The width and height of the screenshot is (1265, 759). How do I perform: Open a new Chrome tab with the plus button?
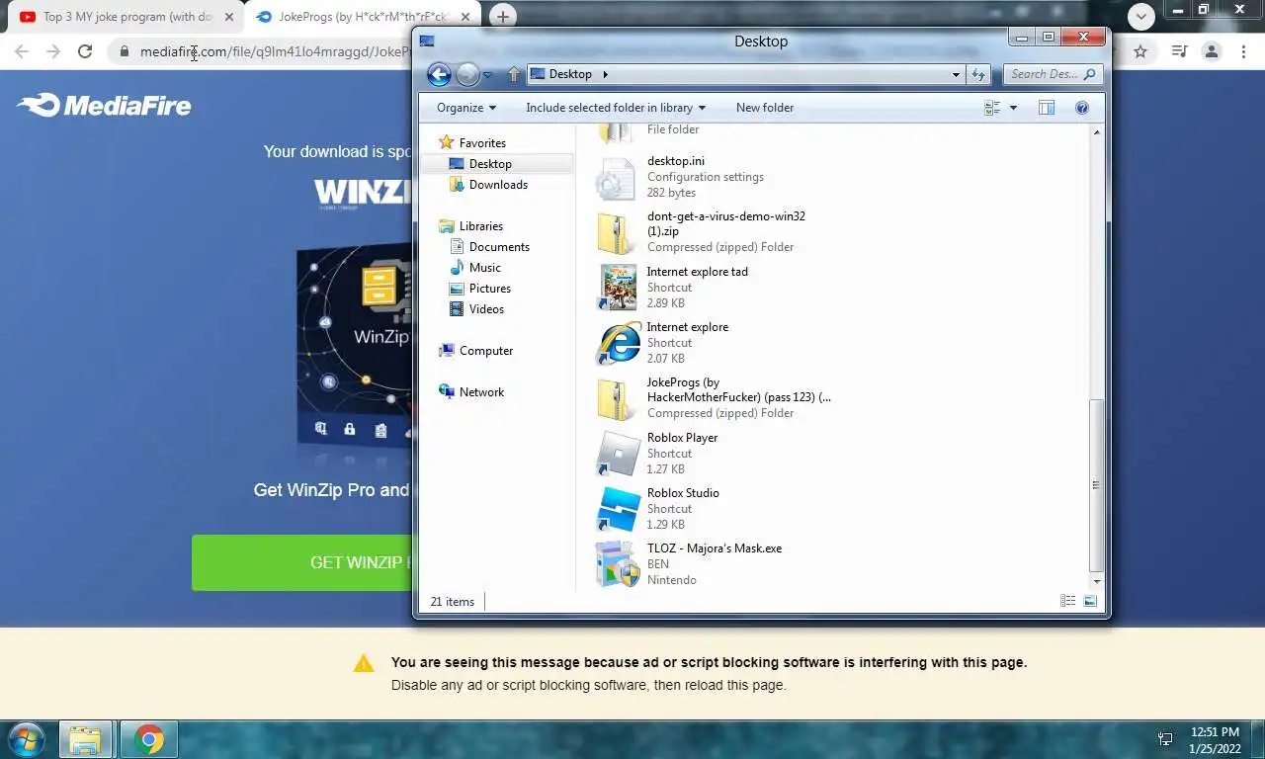[x=503, y=17]
